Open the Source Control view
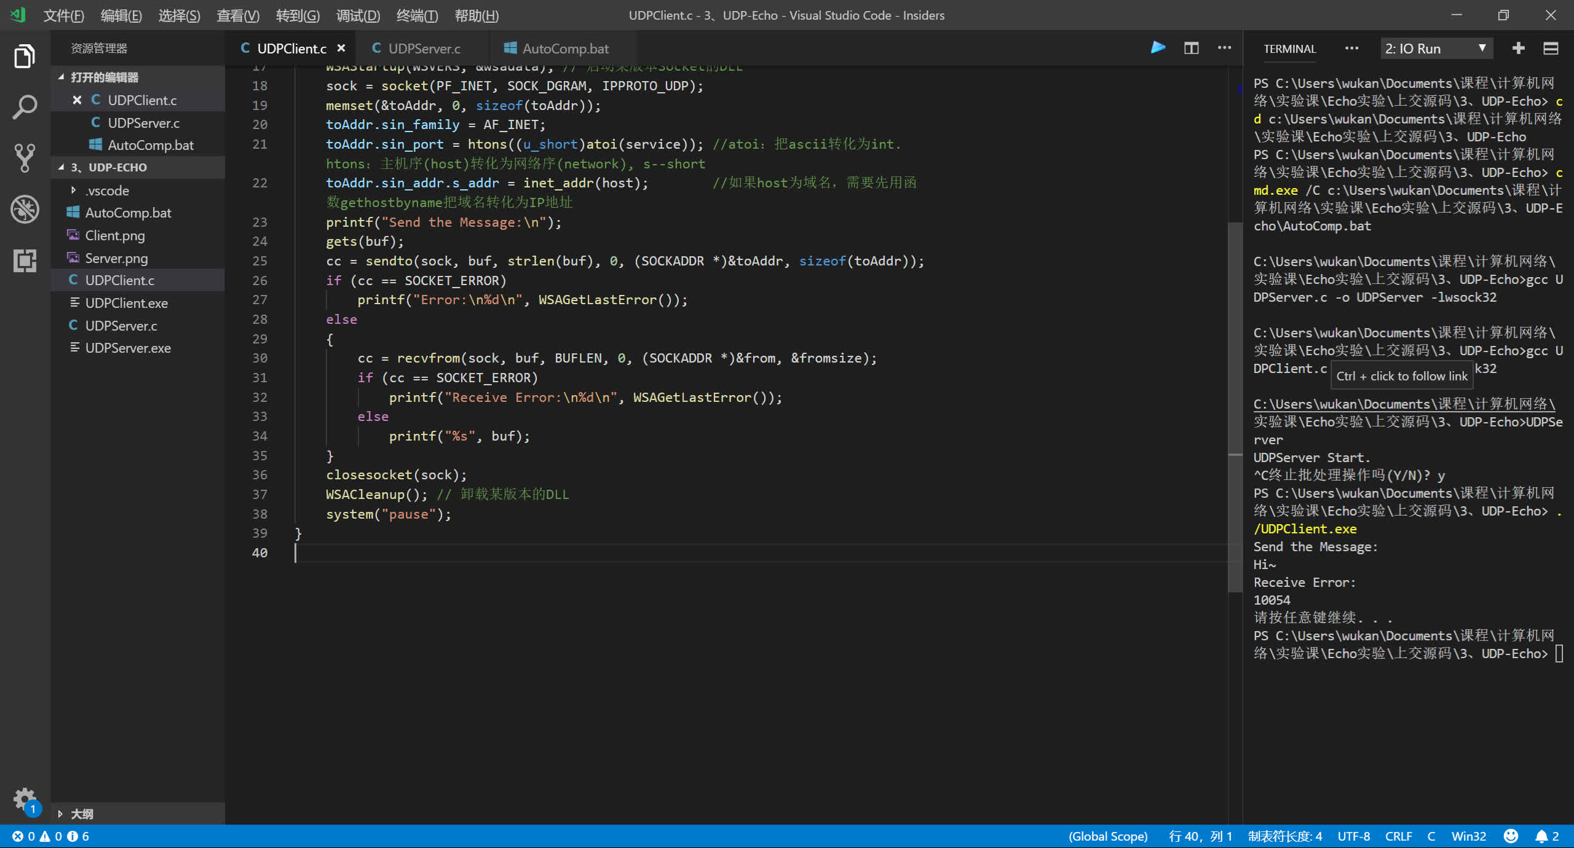The width and height of the screenshot is (1574, 848). point(25,158)
